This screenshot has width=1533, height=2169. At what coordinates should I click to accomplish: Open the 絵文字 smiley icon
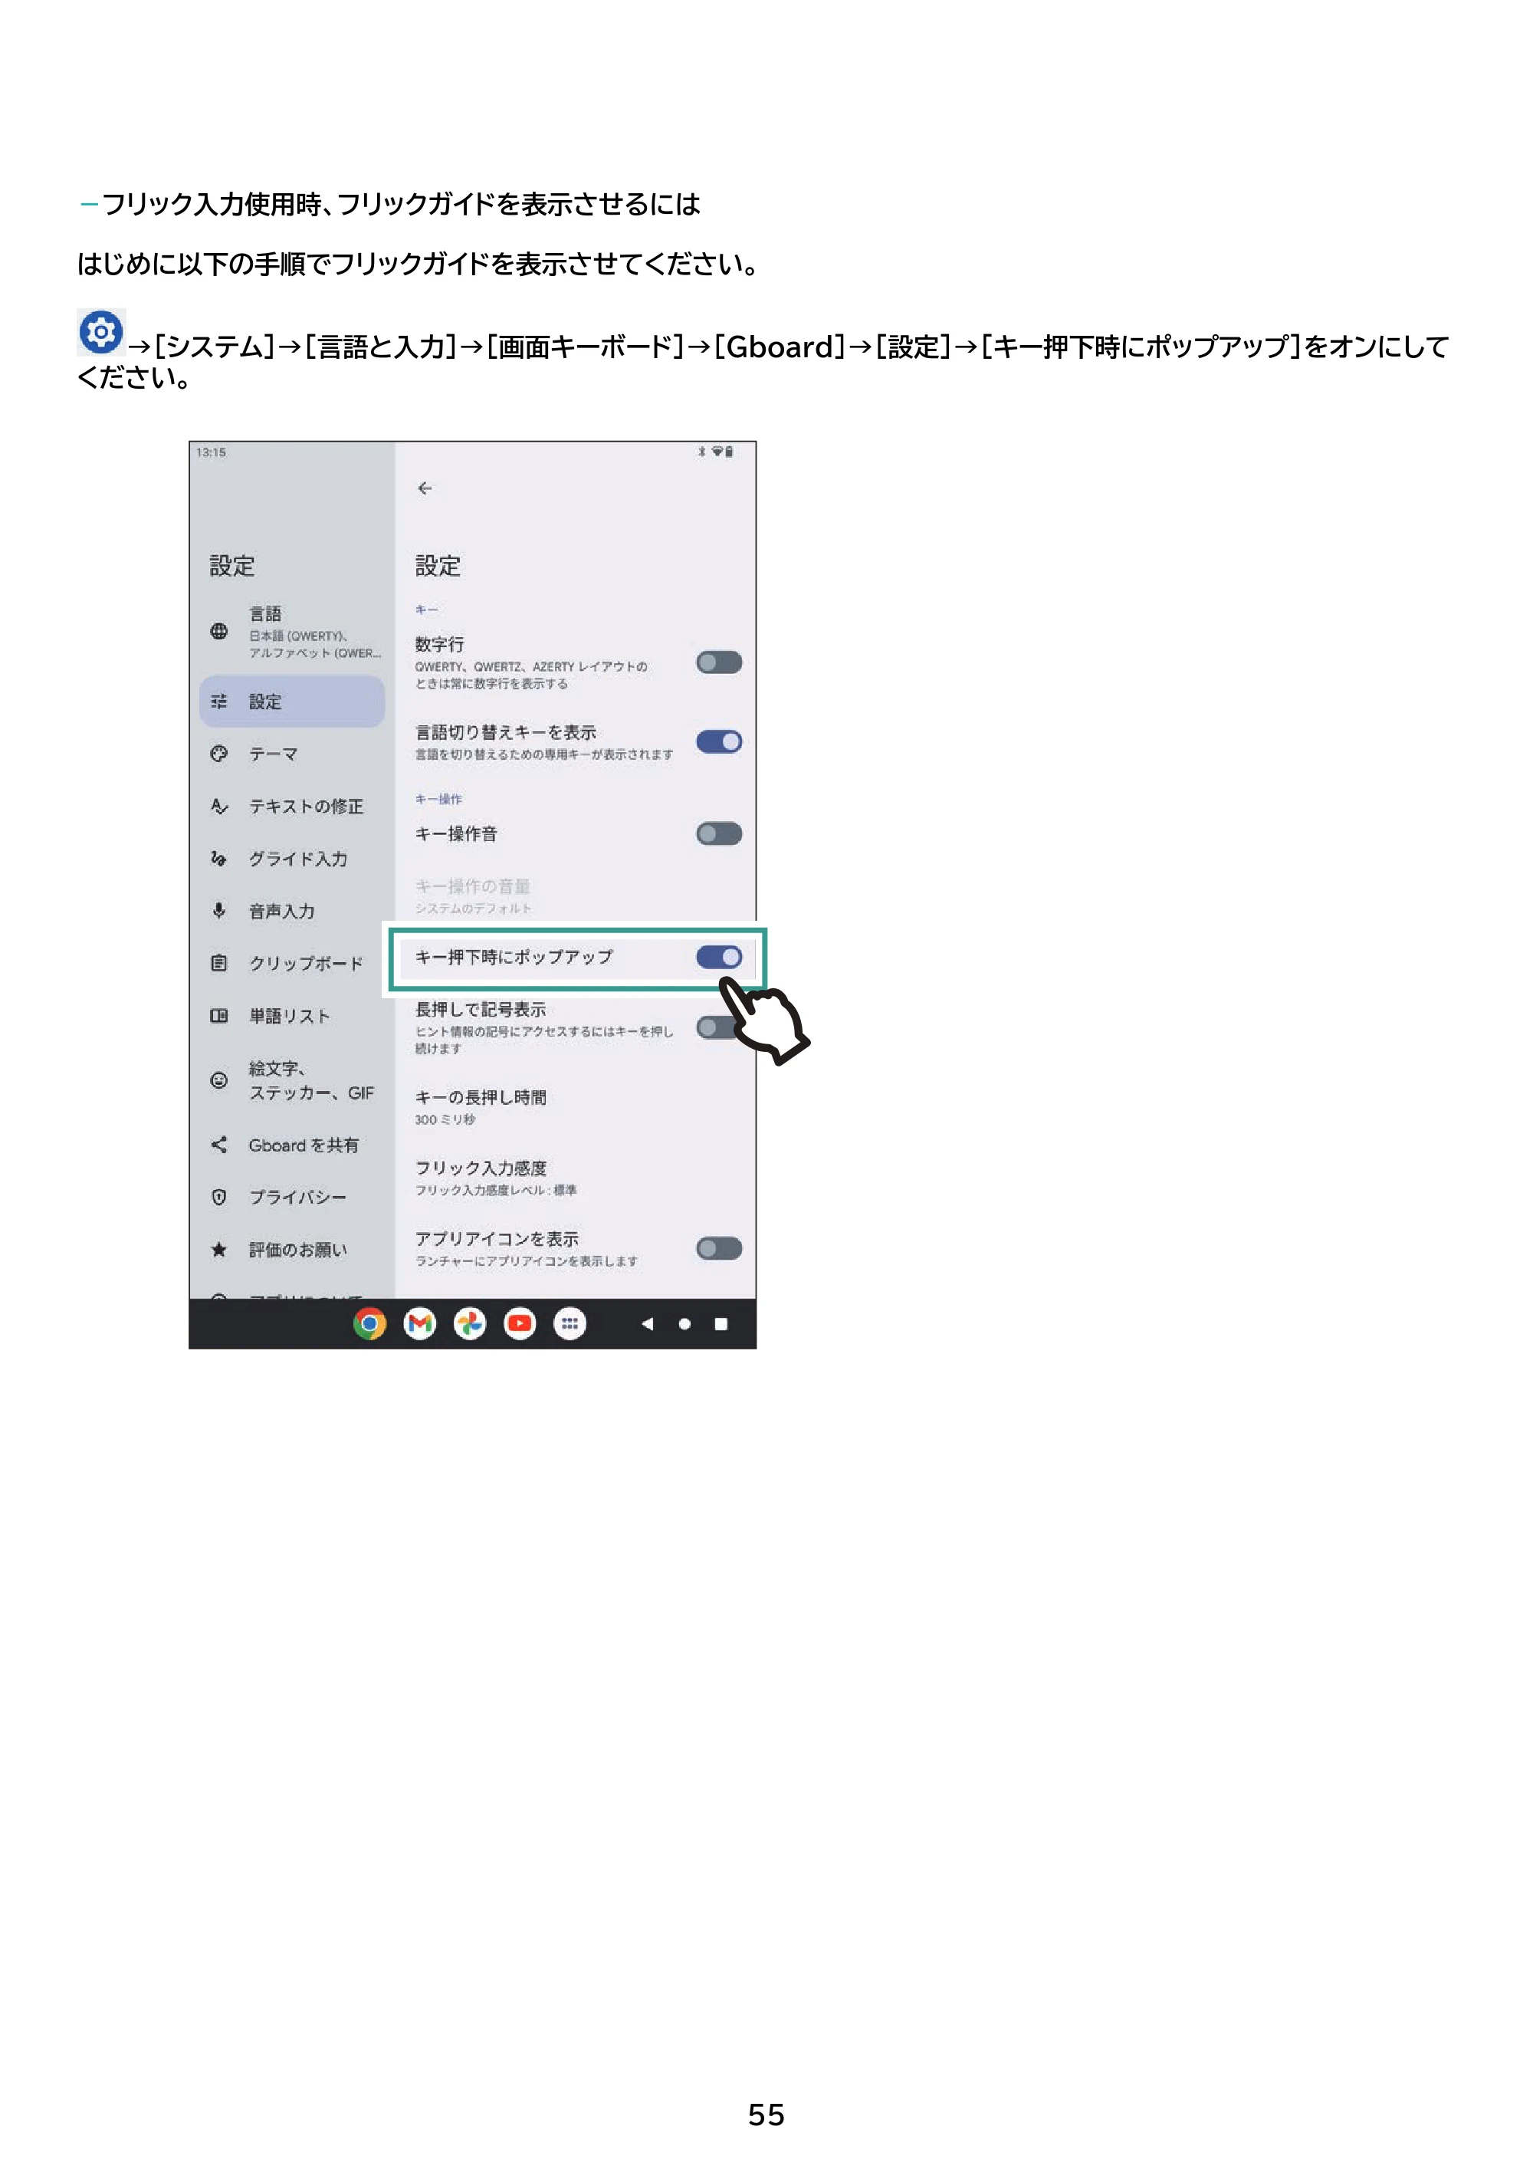point(219,1080)
